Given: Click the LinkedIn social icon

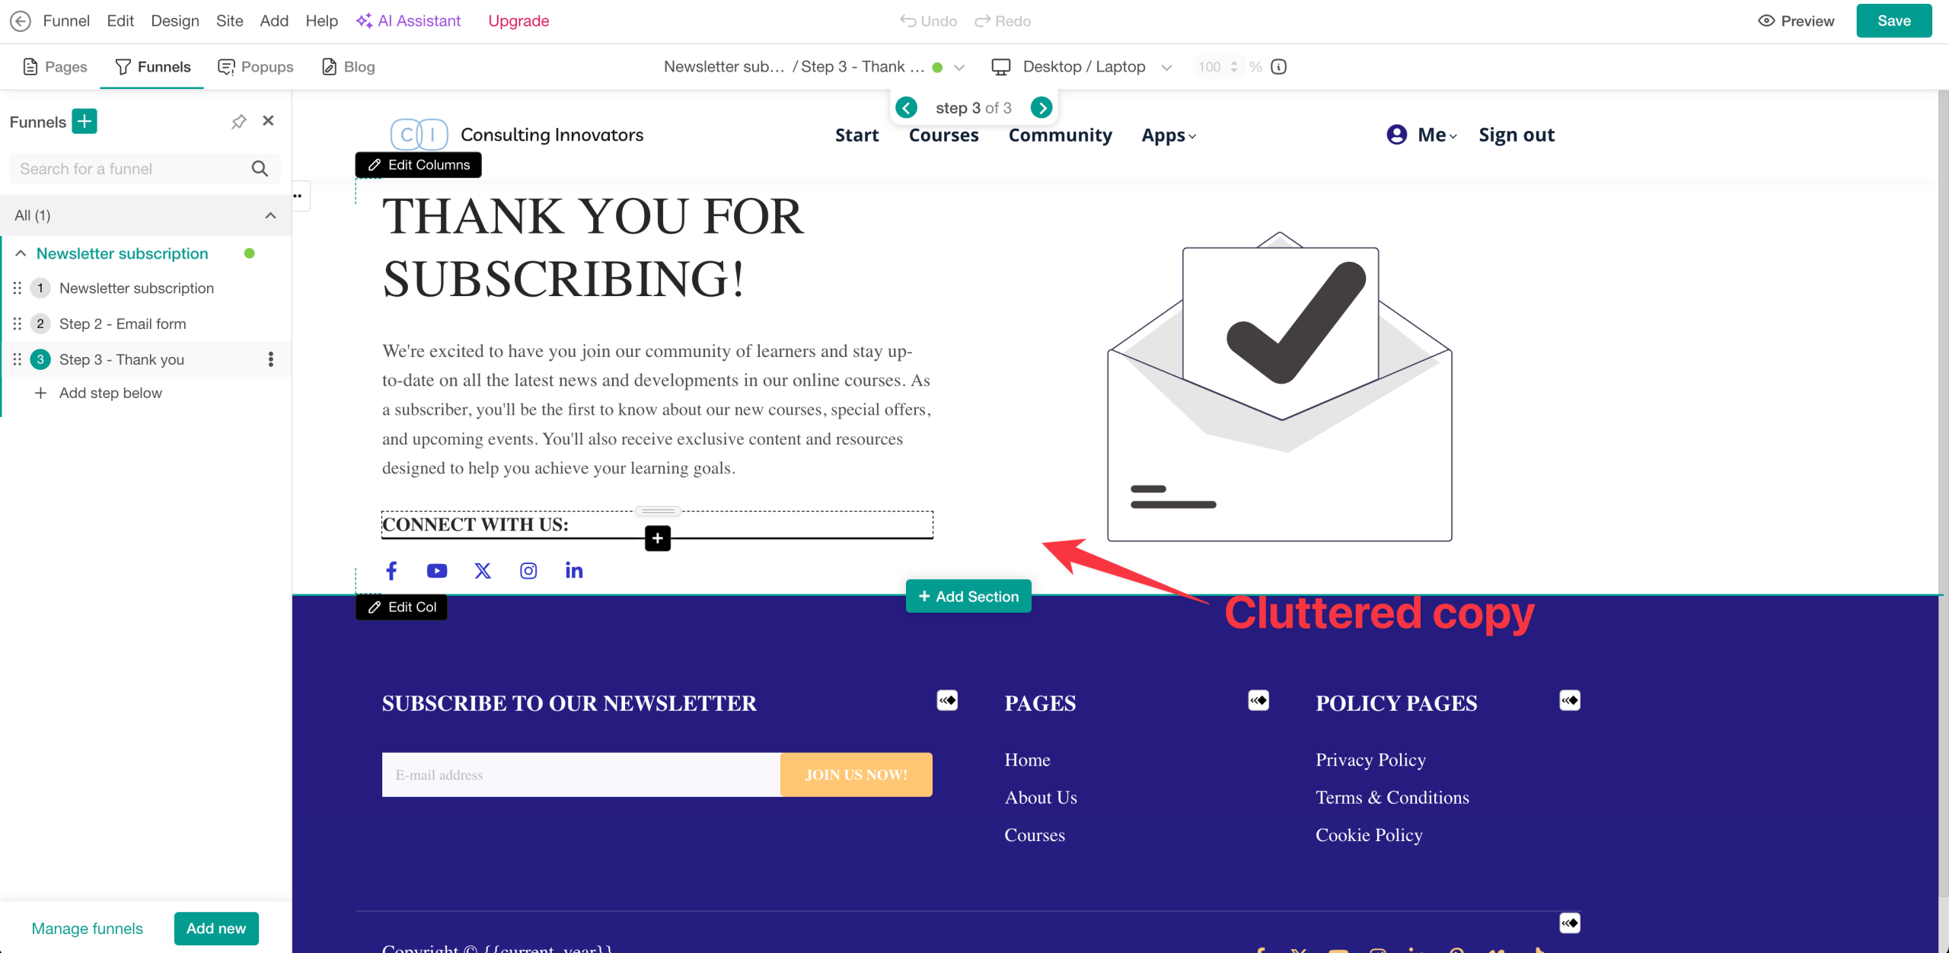Looking at the screenshot, I should [574, 570].
